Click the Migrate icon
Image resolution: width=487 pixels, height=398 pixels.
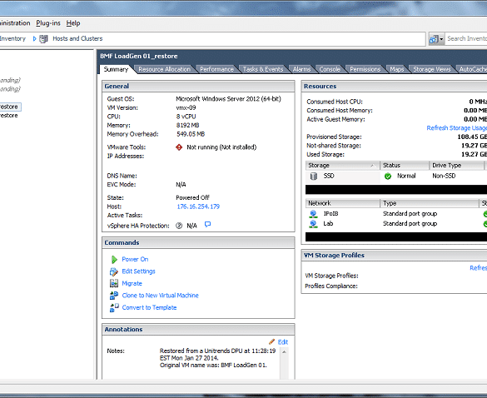(114, 283)
